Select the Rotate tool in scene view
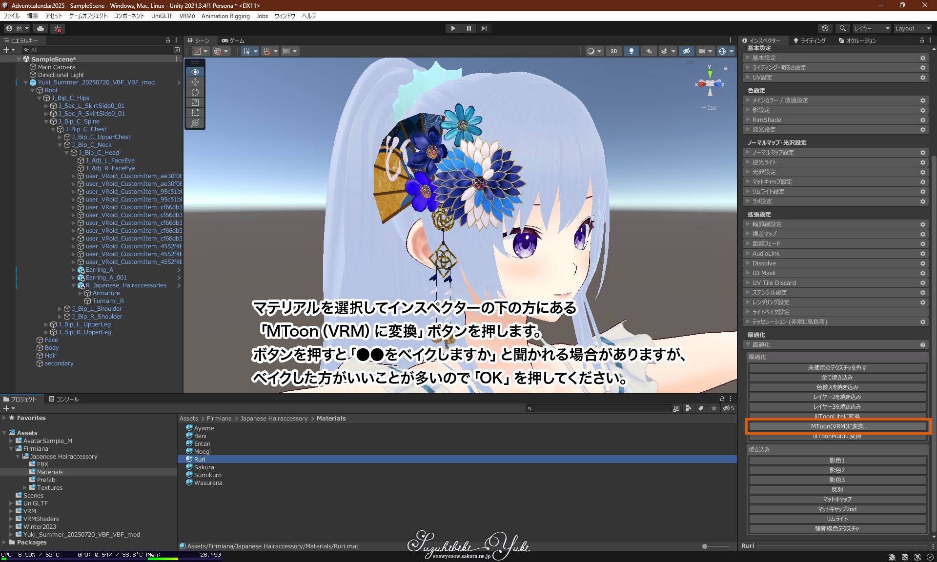Viewport: 937px width, 562px height. tap(195, 92)
